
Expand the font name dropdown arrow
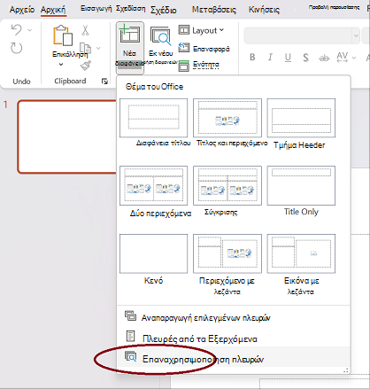click(x=356, y=35)
